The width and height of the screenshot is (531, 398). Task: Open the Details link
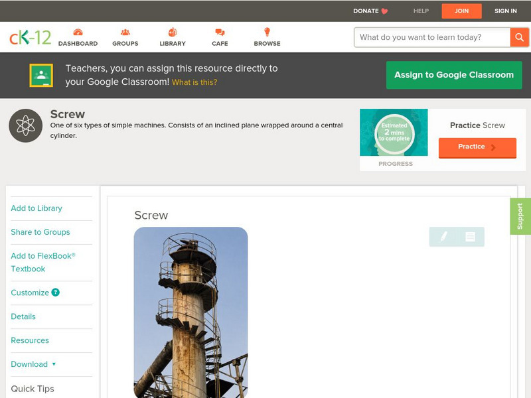pyautogui.click(x=23, y=316)
